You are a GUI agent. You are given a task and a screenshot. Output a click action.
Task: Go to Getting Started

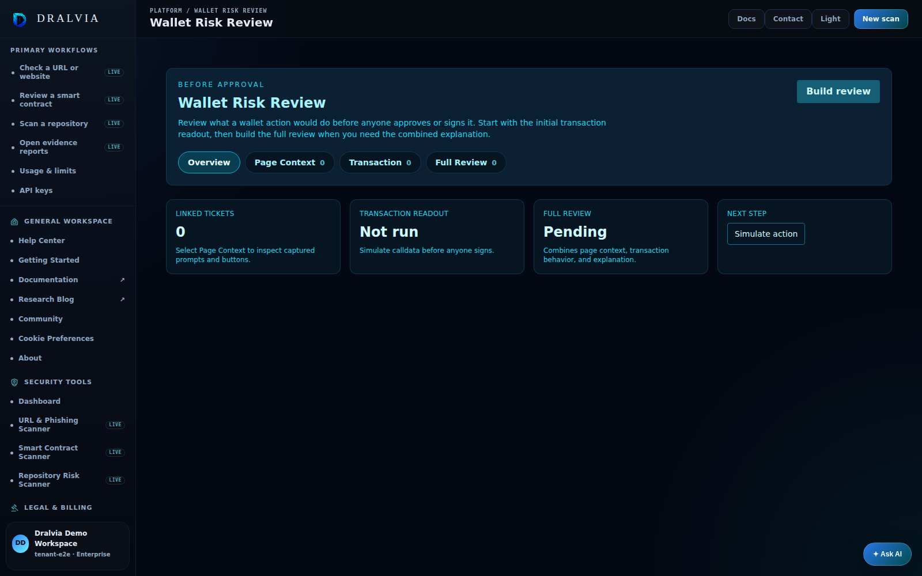pyautogui.click(x=68, y=260)
